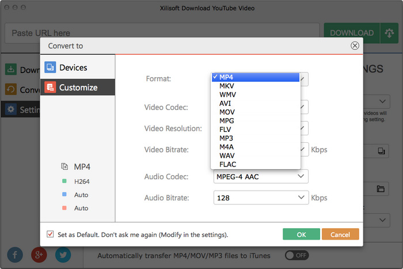Select MOV format option

click(226, 112)
